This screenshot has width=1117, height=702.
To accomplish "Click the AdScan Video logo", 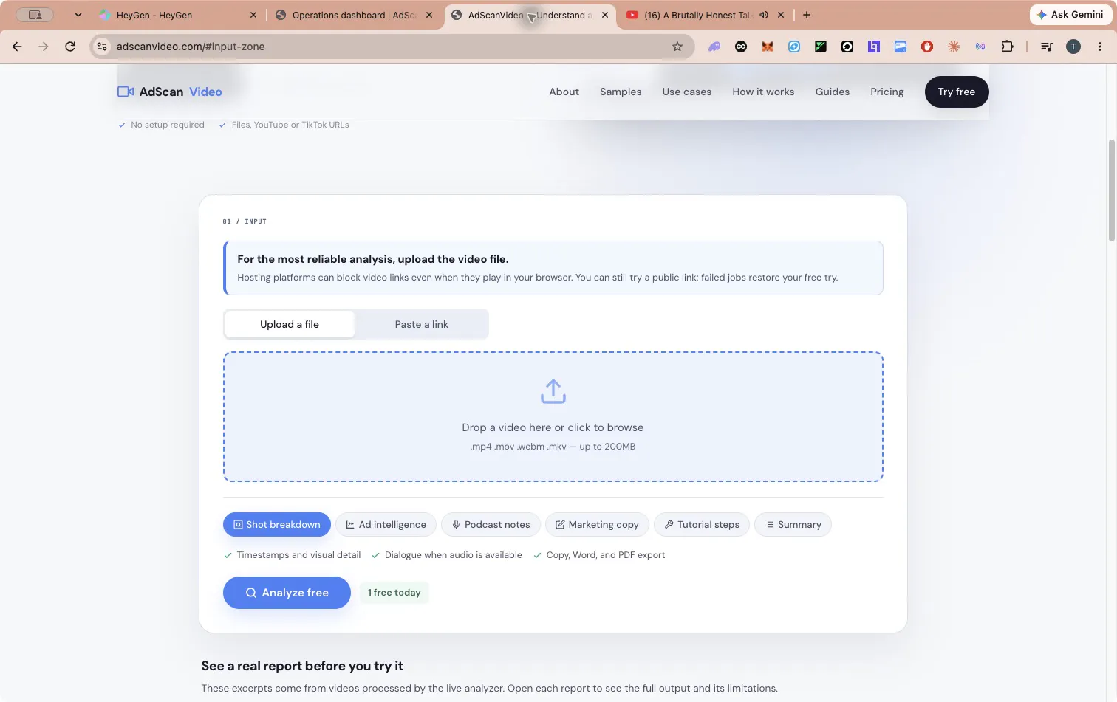I will (170, 92).
